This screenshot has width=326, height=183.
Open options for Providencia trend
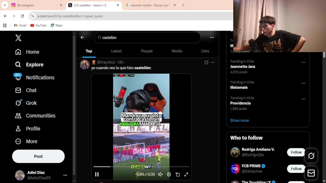pos(303,99)
